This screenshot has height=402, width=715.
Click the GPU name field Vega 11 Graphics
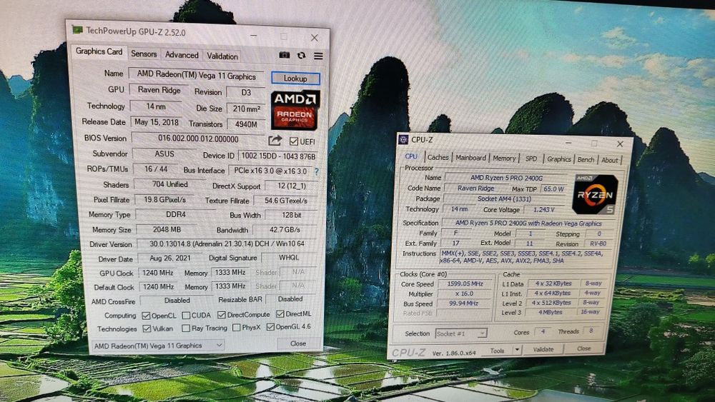pos(197,75)
